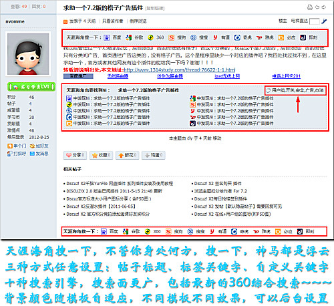The image size is (334, 306).
Task: Click the 只看该作者 filter link
Action: pos(112,21)
